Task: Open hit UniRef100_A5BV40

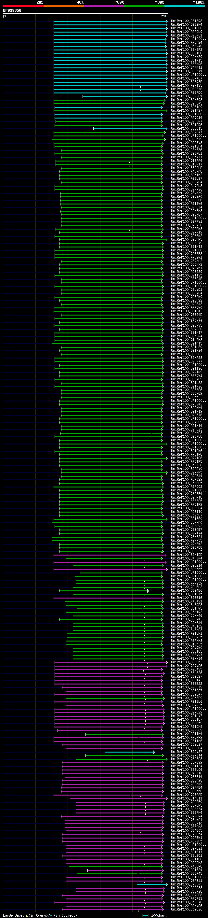Action: pyautogui.click(x=187, y=46)
